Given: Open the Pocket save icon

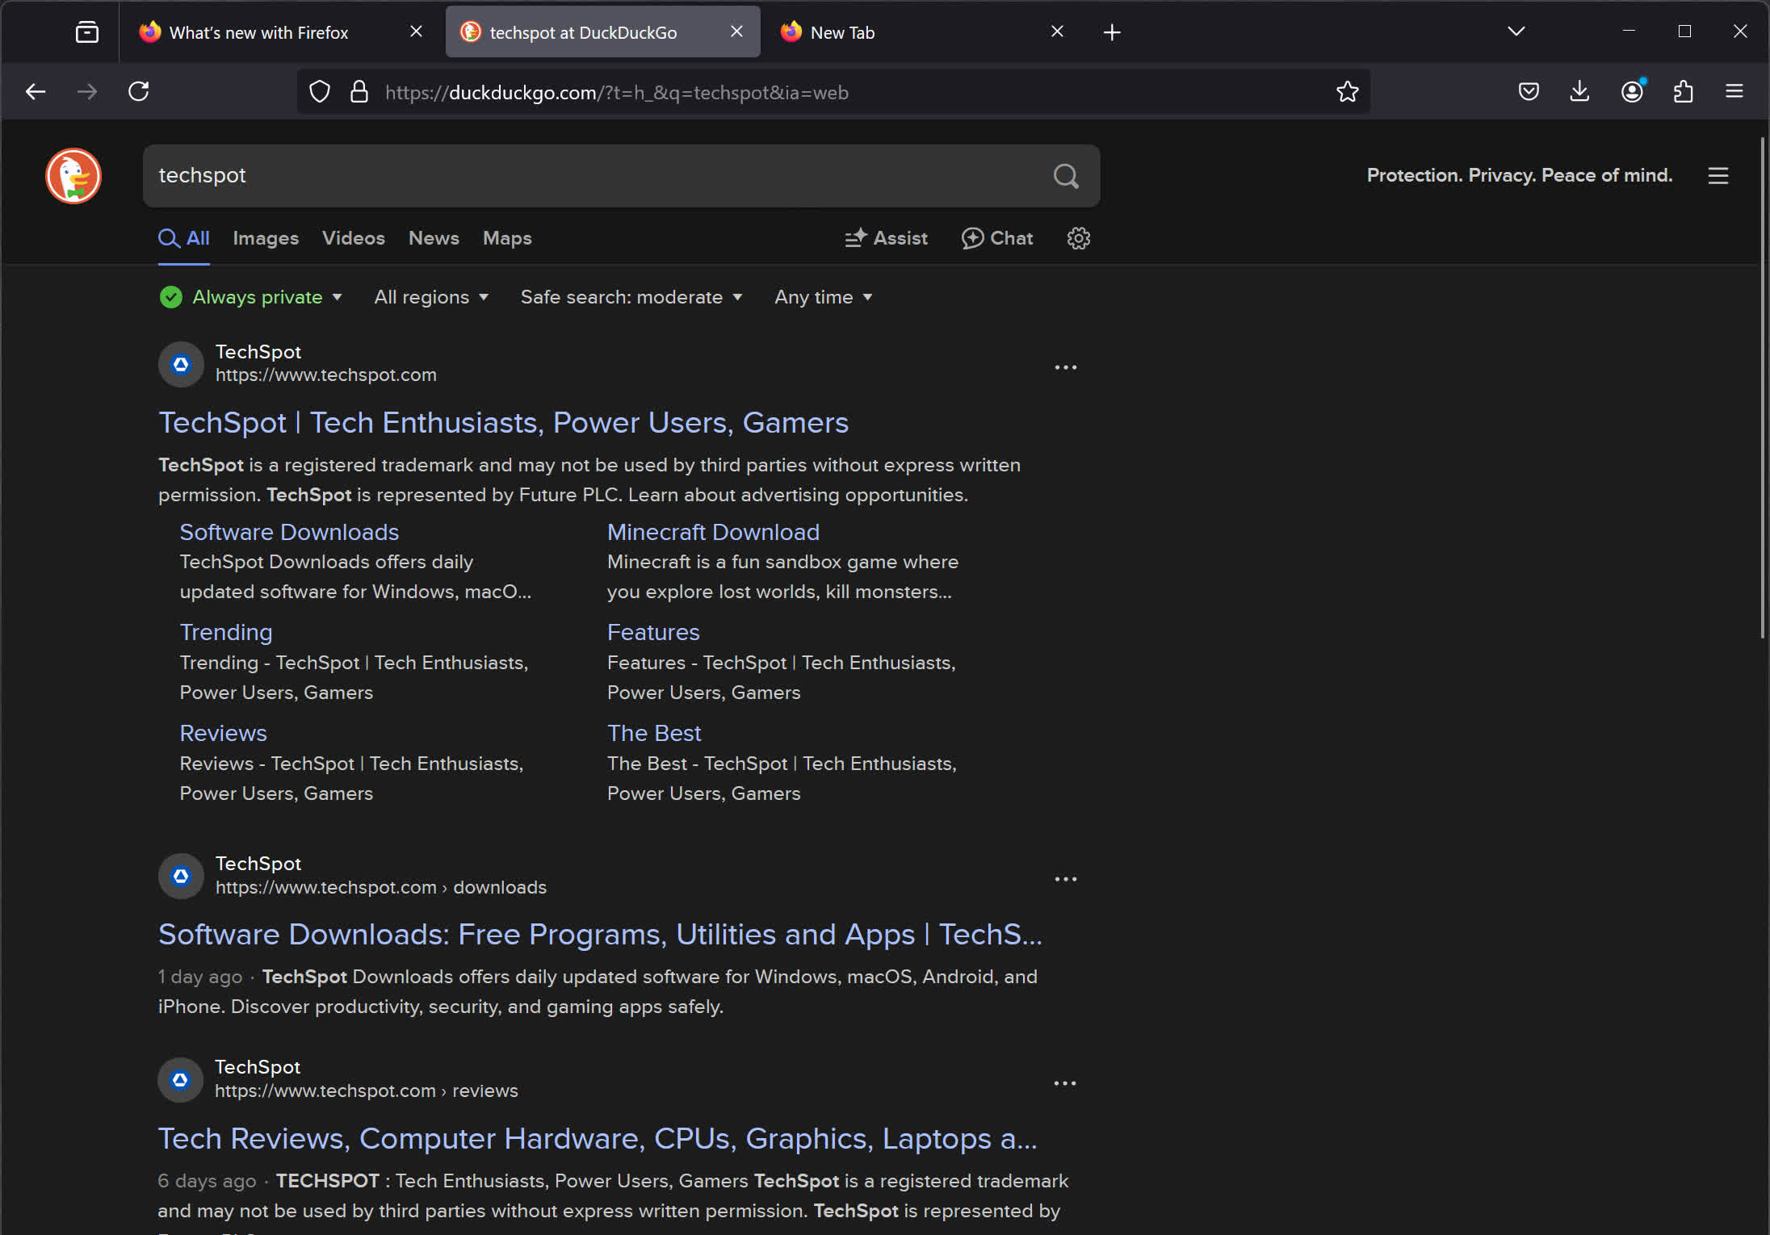Looking at the screenshot, I should (x=1528, y=92).
